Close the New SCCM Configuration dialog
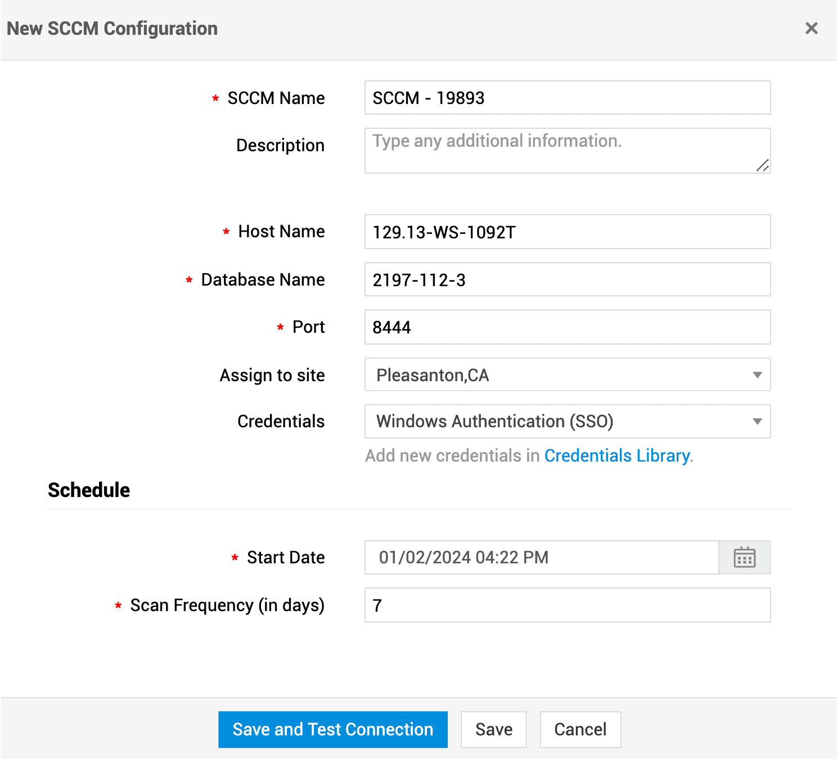The width and height of the screenshot is (837, 759). point(811,28)
